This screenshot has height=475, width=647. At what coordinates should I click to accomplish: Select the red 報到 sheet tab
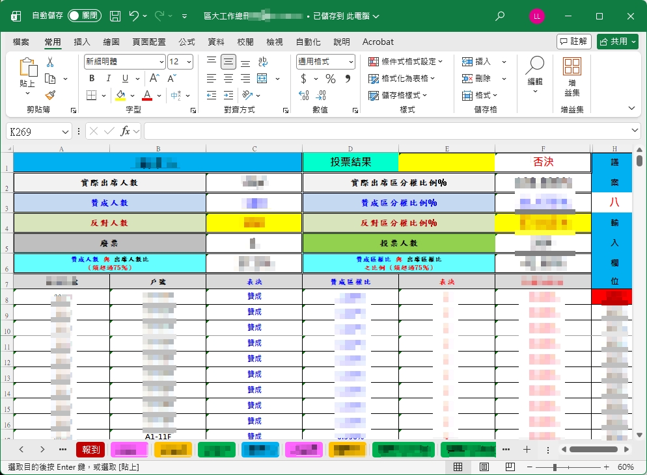click(90, 449)
